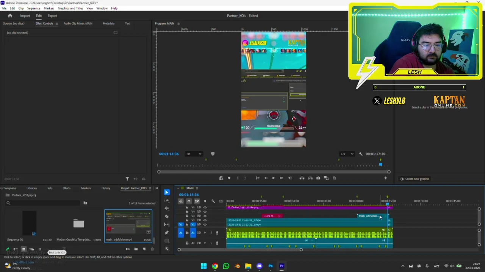Toggle insert sequences as nests button
This screenshot has width=485, height=272.
pos(181,201)
